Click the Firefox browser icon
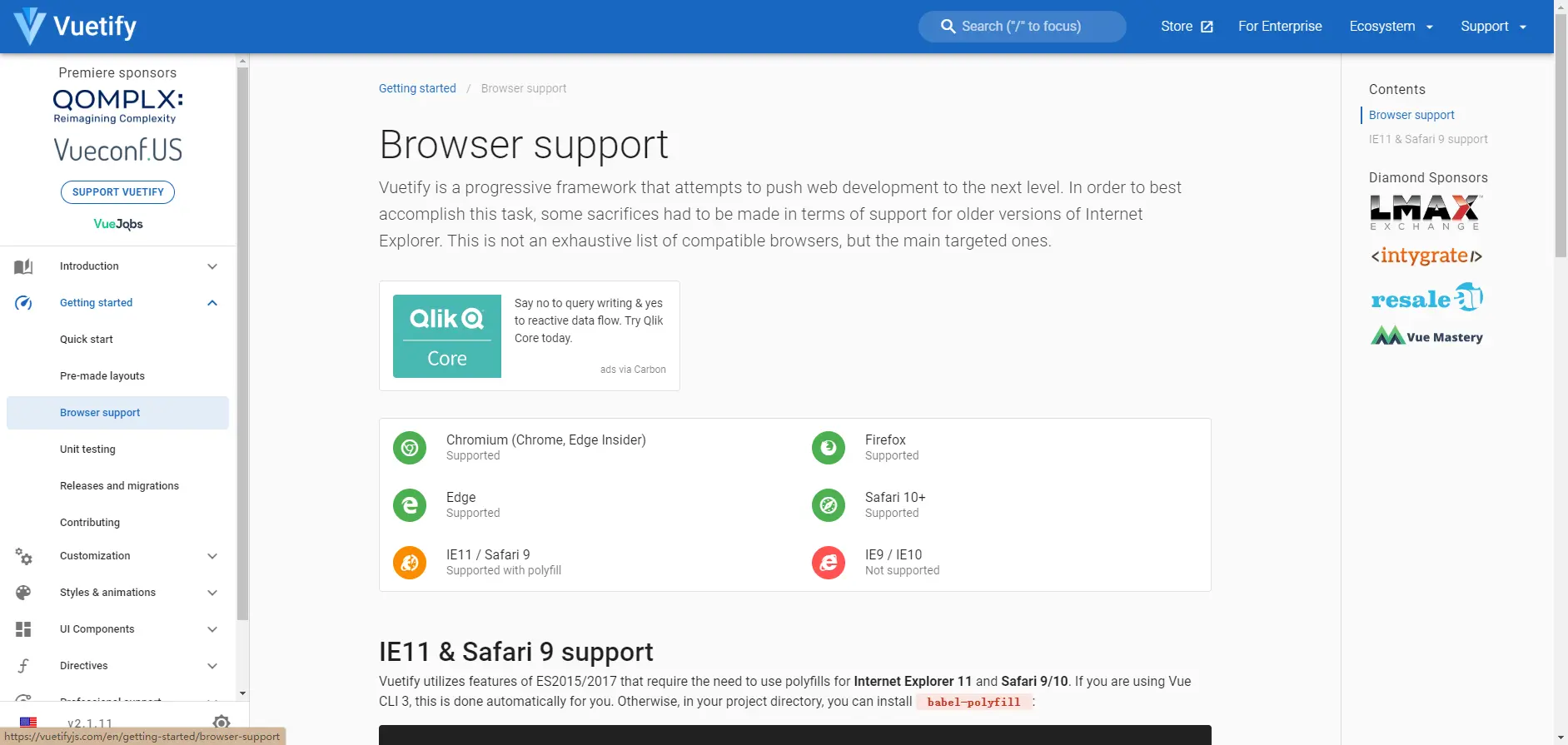The width and height of the screenshot is (1568, 745). pyautogui.click(x=829, y=448)
